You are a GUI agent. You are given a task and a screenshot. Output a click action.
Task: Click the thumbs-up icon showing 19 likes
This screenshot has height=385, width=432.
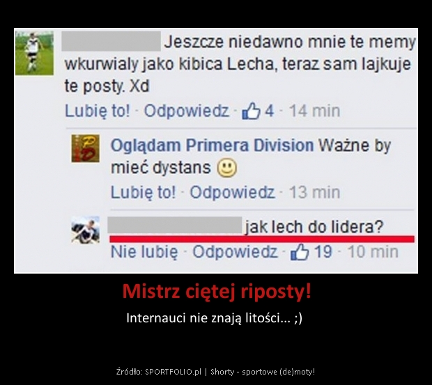[300, 251]
